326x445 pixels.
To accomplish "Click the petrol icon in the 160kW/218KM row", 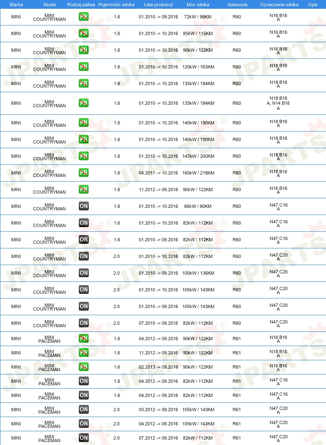I will pyautogui.click(x=84, y=173).
